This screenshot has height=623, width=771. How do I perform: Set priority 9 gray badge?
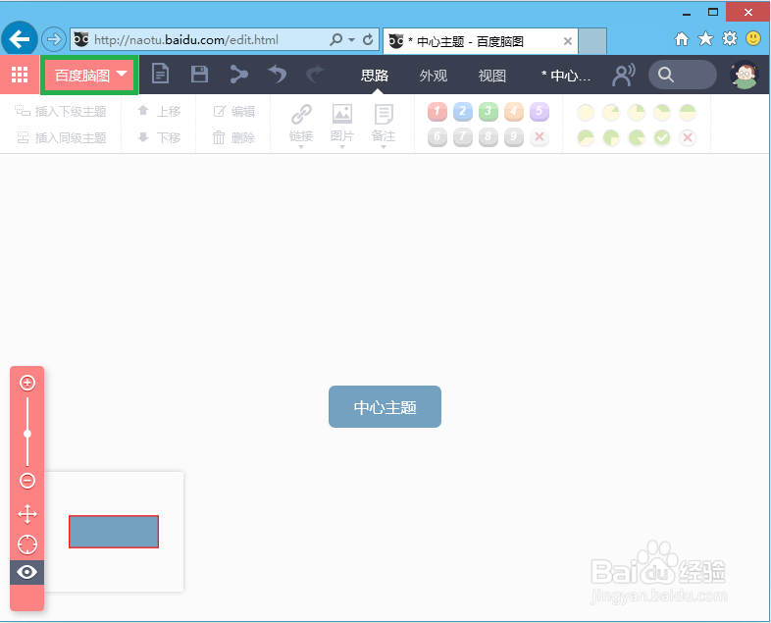(514, 137)
